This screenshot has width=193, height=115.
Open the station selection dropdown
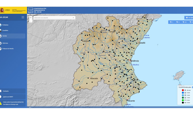click(54, 18)
